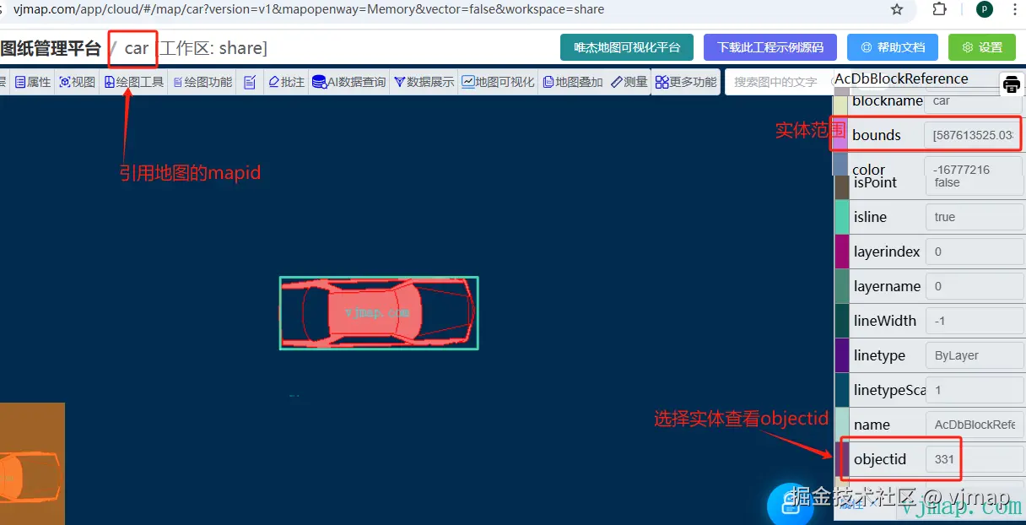Click the 搜索图中的文字 search field
Image resolution: width=1026 pixels, height=525 pixels.
779,82
